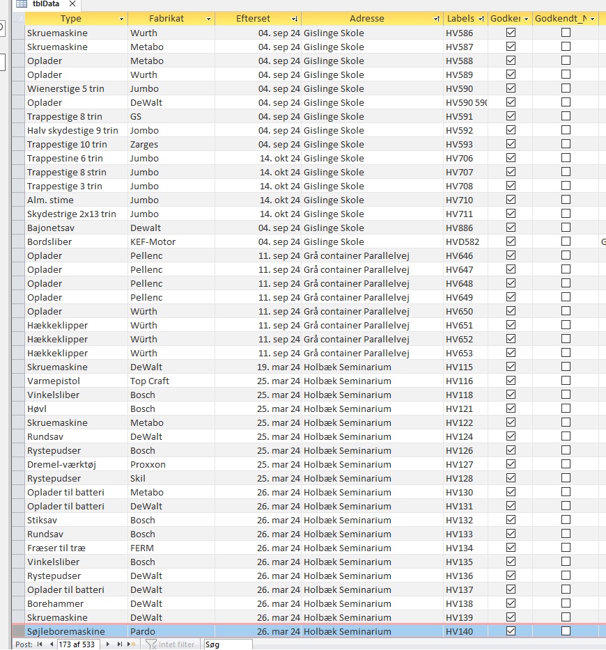Go to first record navigation arrow
Screen dimensions: 606x650
pos(40,644)
